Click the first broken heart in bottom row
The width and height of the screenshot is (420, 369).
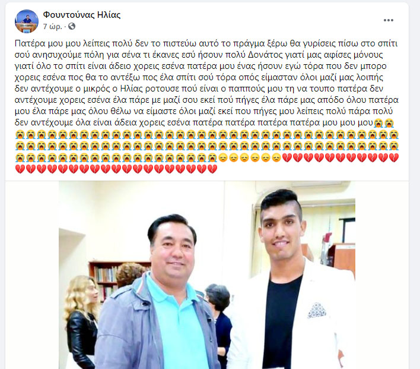pyautogui.click(x=20, y=169)
